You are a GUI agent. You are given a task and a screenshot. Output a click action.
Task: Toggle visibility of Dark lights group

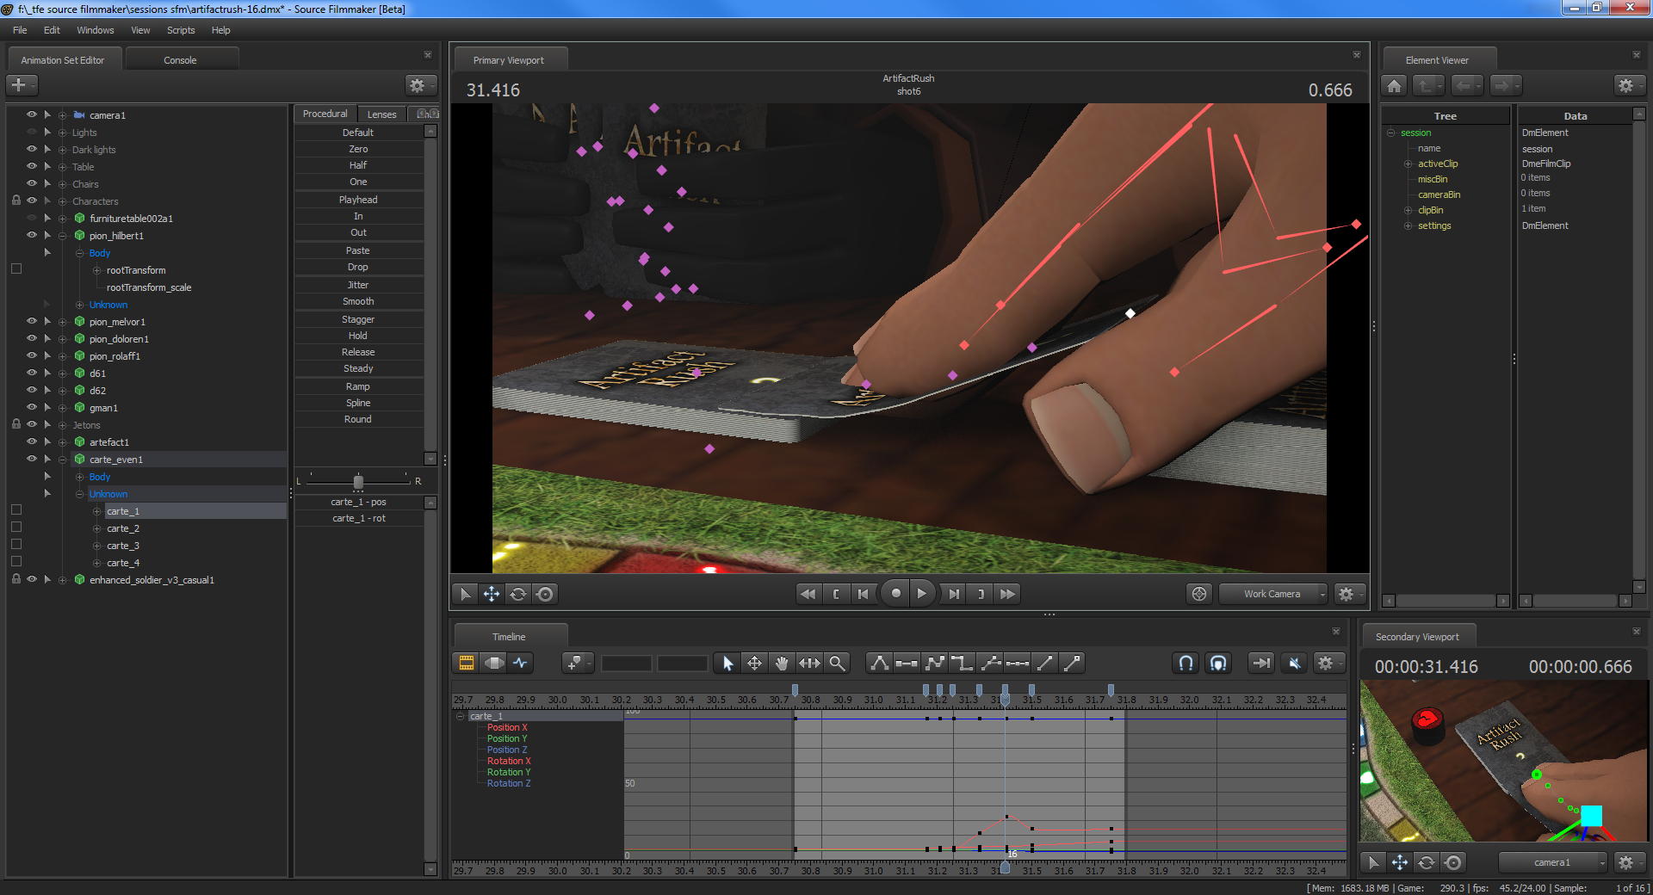32,149
